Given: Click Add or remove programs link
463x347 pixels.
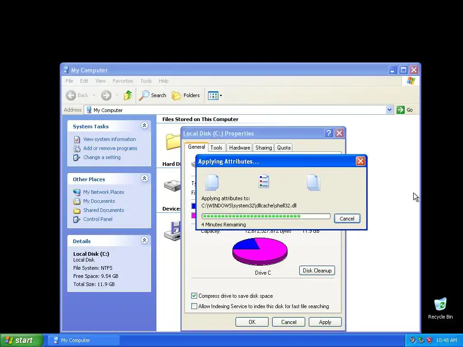Looking at the screenshot, I should click(x=110, y=148).
